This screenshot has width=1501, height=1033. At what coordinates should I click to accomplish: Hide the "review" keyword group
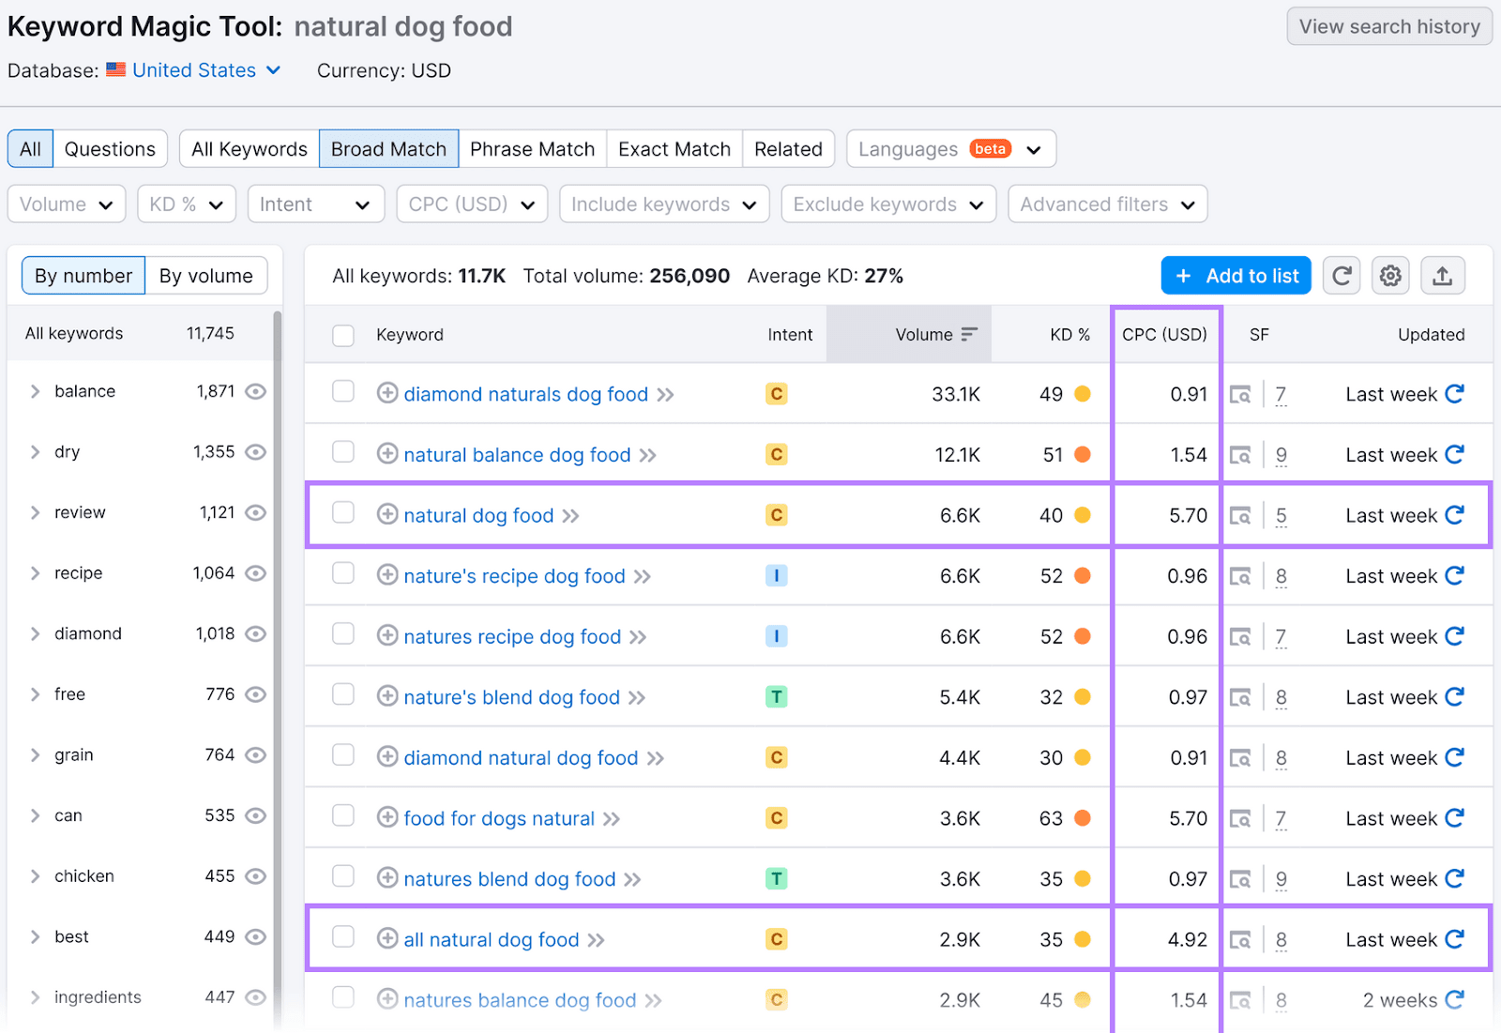[256, 512]
